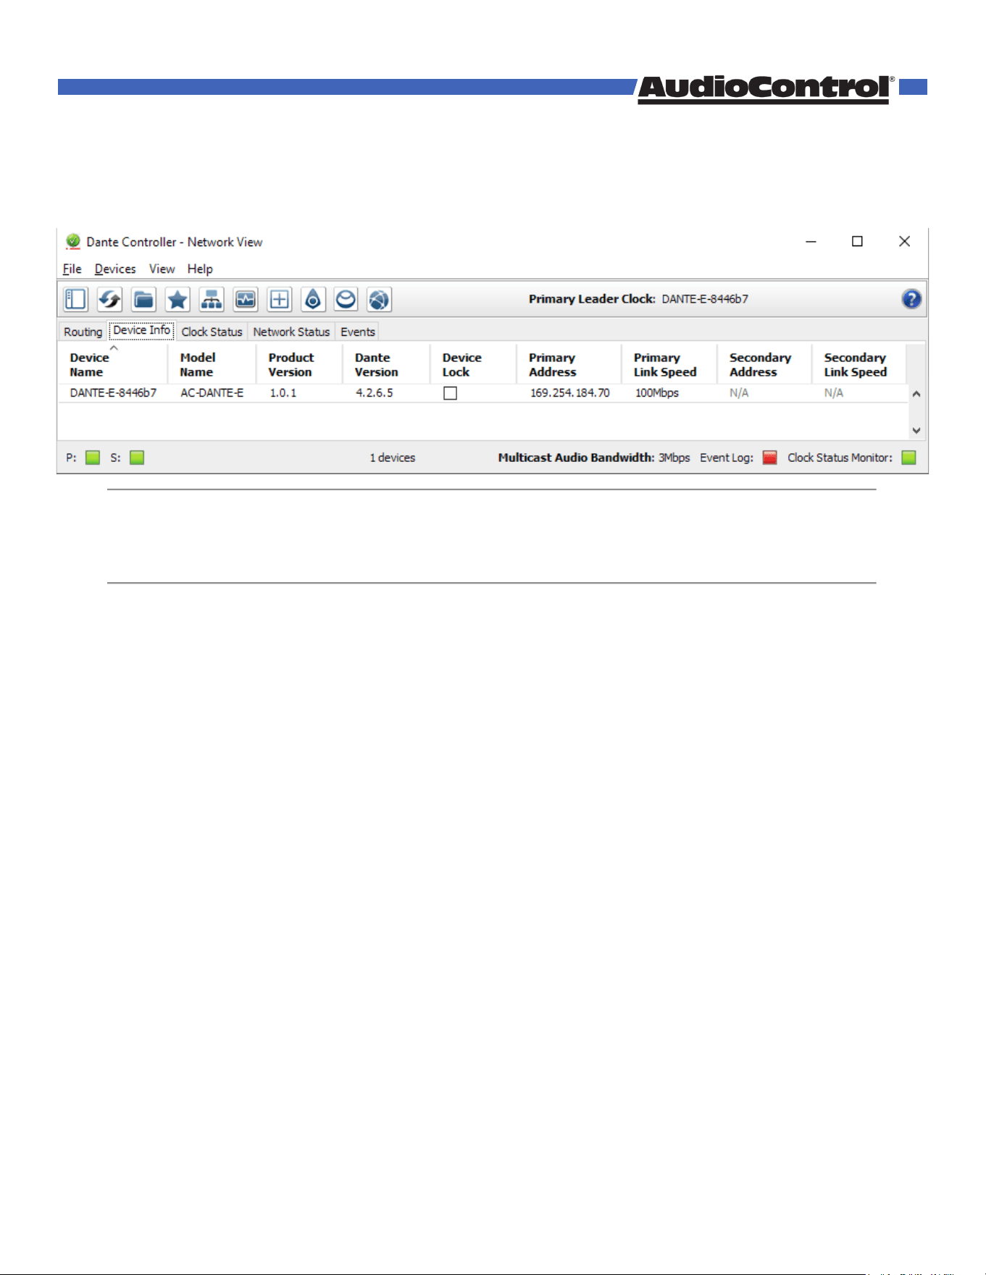Click the N/A secondary address cell
Image resolution: width=986 pixels, height=1275 pixels.
point(739,393)
